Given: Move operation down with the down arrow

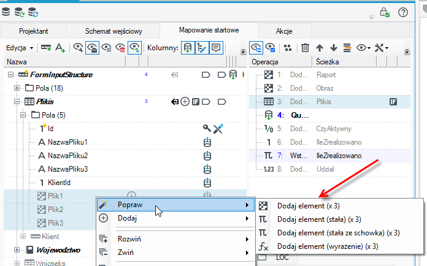Looking at the screenshot, I should pyautogui.click(x=334, y=48).
